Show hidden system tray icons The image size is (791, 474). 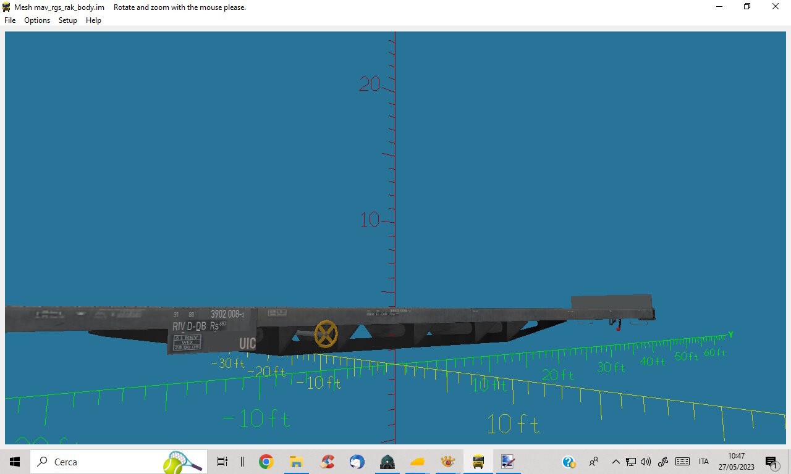615,462
